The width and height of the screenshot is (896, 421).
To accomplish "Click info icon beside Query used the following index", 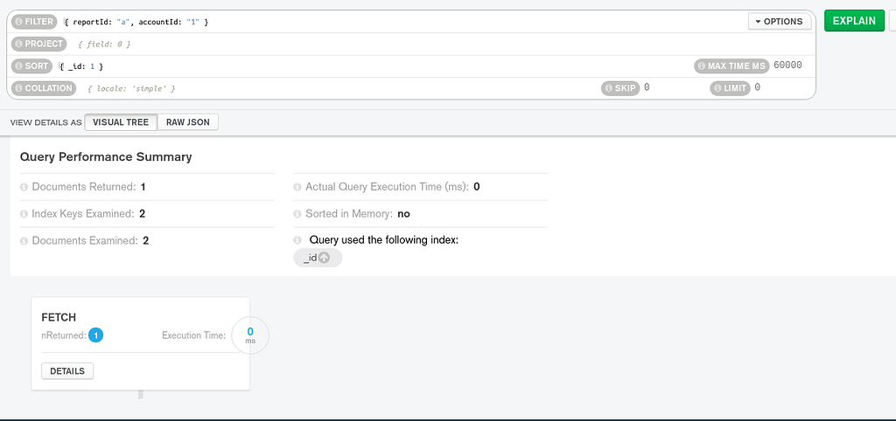I will point(297,239).
